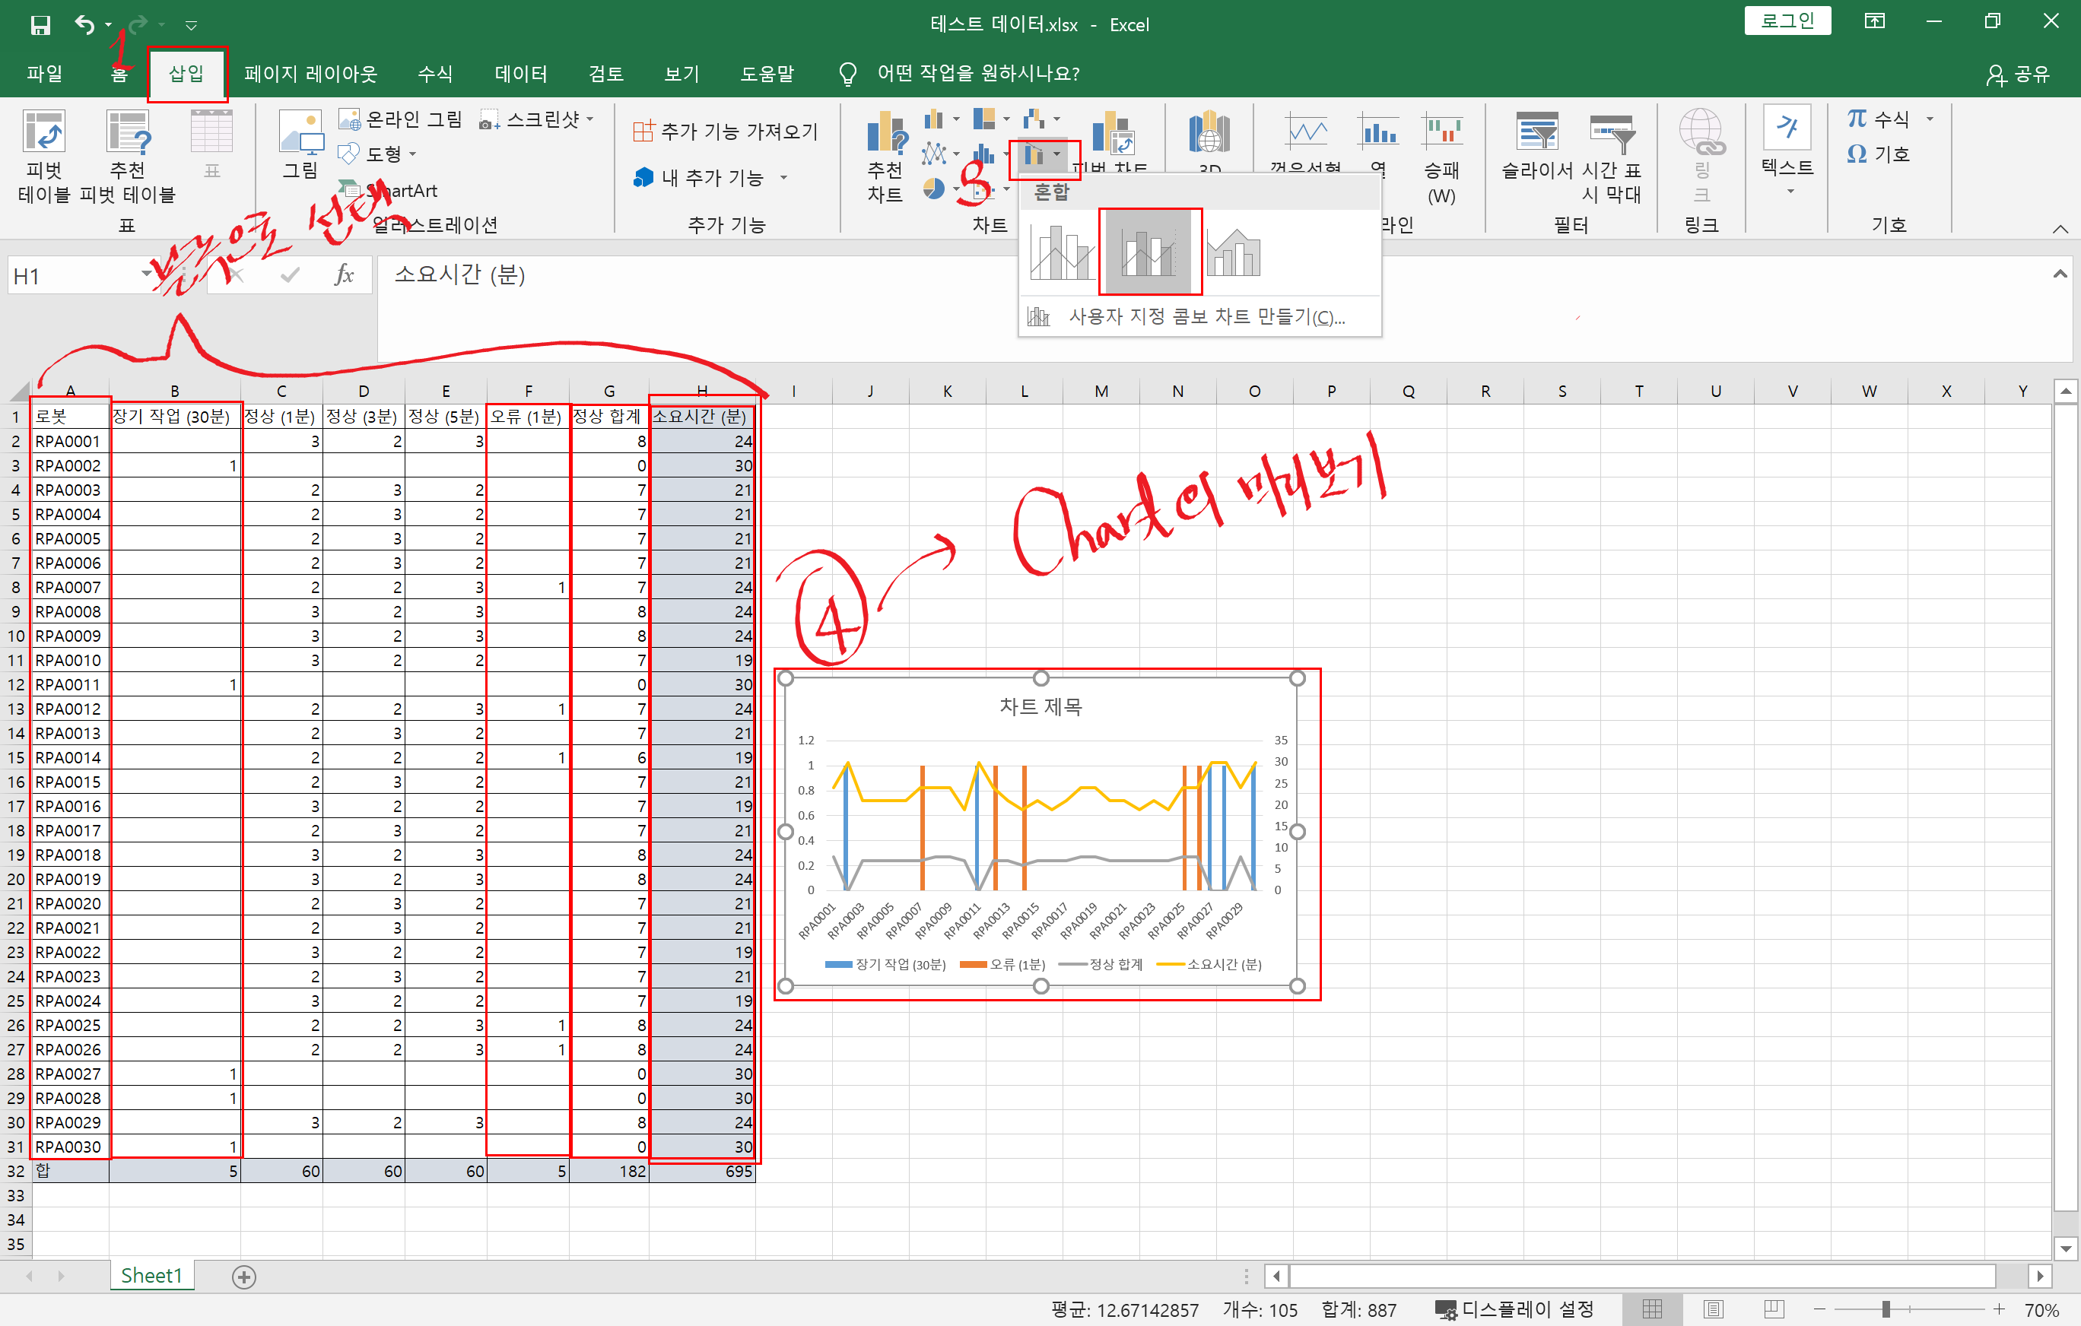Screen dimensions: 2081x1326
Task: Switch to the Page Layout (페이지 레이아웃) tab
Action: coord(310,74)
